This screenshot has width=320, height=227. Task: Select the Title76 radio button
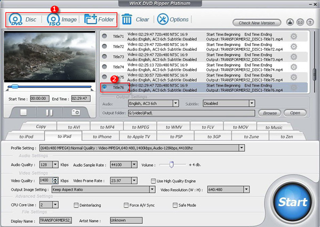coord(105,87)
